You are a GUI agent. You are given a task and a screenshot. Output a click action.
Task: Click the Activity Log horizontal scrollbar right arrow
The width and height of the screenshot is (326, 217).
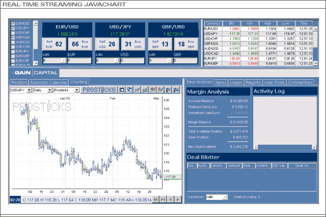coord(314,147)
